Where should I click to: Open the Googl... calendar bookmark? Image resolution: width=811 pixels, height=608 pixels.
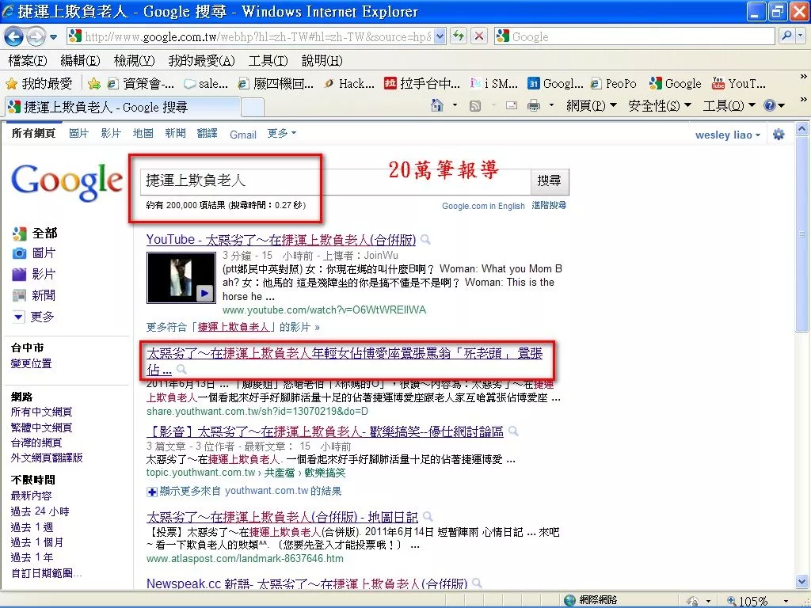coord(555,83)
